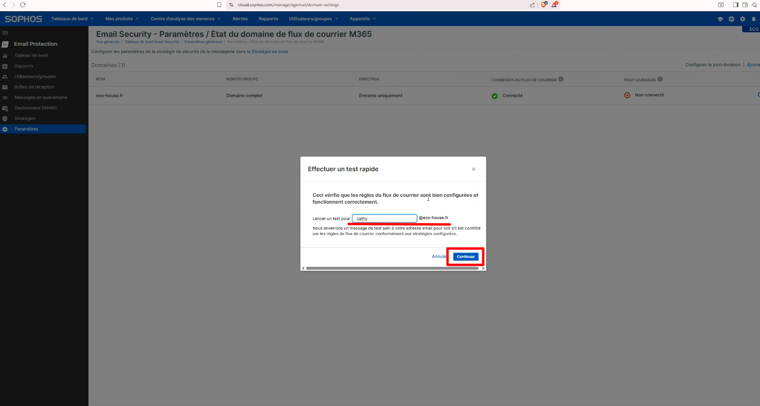760x406 pixels.
Task: Select Paramètres in the sidebar
Action: pos(43,129)
